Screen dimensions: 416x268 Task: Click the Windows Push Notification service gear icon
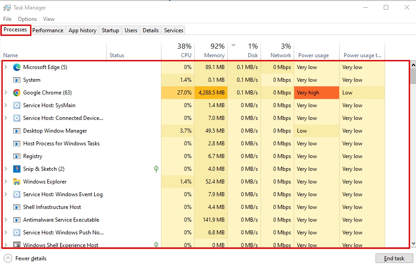tap(17, 233)
